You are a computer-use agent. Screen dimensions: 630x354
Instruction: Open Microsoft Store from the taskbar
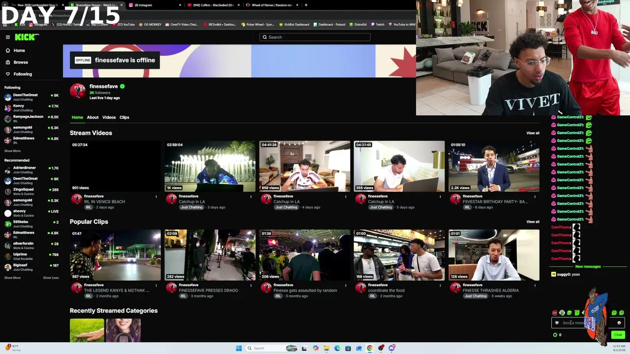tap(348, 348)
